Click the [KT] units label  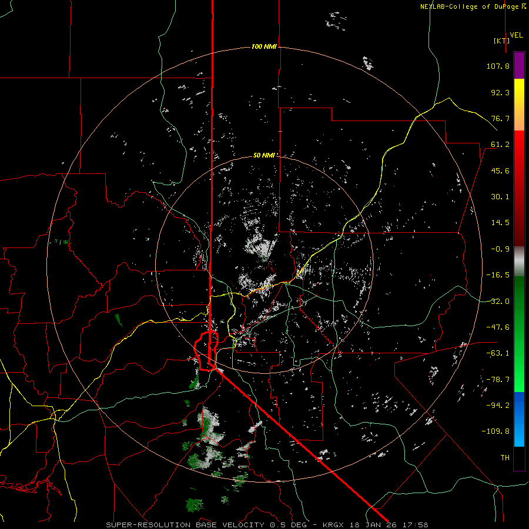point(502,41)
